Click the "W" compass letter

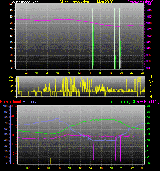click(x=151, y=81)
